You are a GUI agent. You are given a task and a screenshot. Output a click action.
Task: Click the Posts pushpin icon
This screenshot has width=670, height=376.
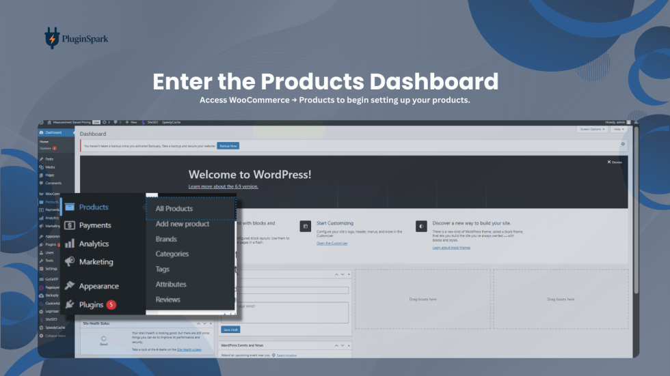tap(42, 159)
